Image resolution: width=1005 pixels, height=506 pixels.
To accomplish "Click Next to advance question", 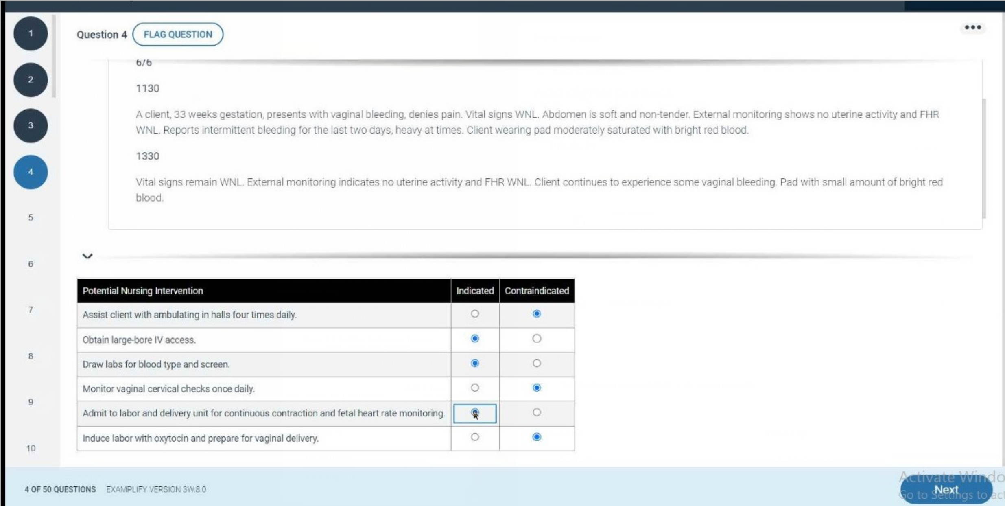I will [946, 489].
